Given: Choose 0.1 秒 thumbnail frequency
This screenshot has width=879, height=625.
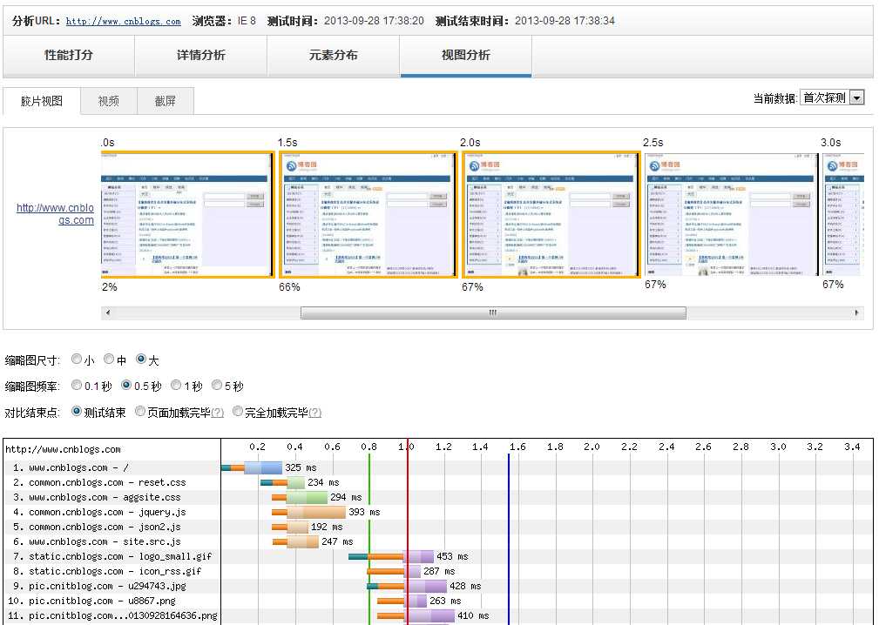Looking at the screenshot, I should coord(77,385).
